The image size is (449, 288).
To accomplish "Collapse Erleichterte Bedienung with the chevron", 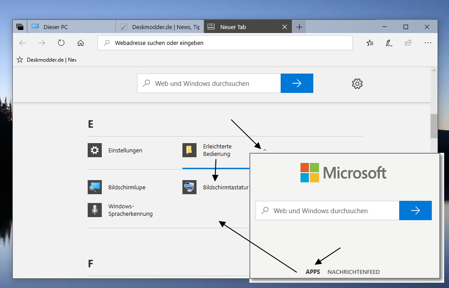I will coord(265,150).
